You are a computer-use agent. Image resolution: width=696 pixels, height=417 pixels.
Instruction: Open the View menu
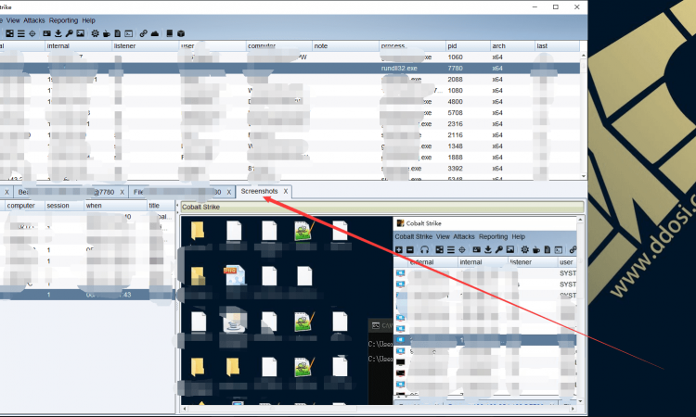(x=13, y=20)
